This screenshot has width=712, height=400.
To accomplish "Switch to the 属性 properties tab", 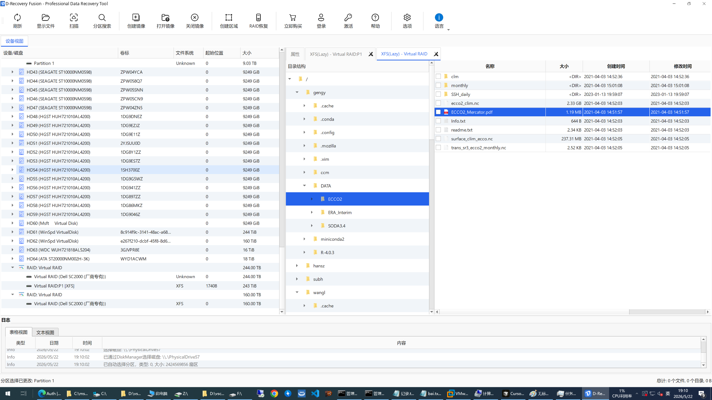I will 295,54.
